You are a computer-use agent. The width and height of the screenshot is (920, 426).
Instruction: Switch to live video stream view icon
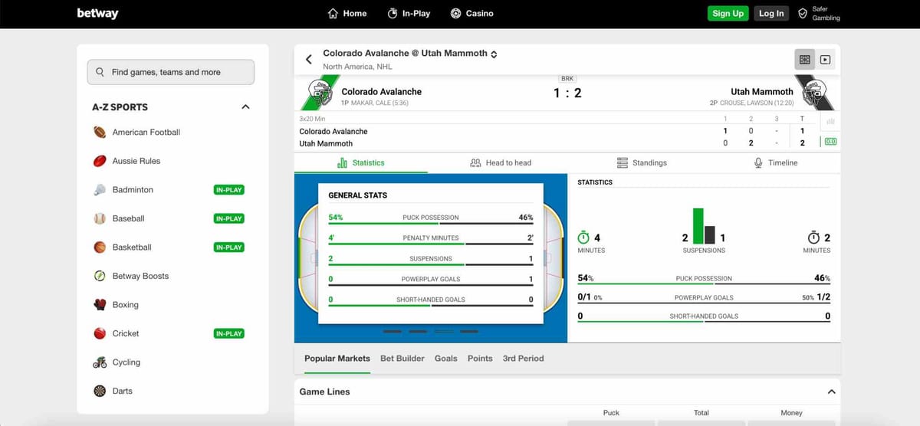[x=826, y=59]
